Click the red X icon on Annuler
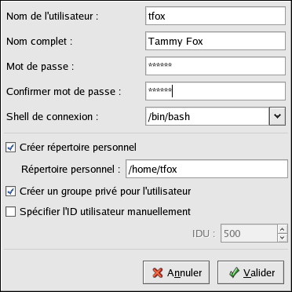Image resolution: width=292 pixels, height=292 pixels. pos(158,273)
